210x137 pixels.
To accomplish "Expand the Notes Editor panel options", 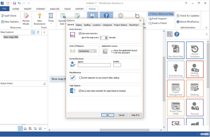I will click(x=44, y=84).
